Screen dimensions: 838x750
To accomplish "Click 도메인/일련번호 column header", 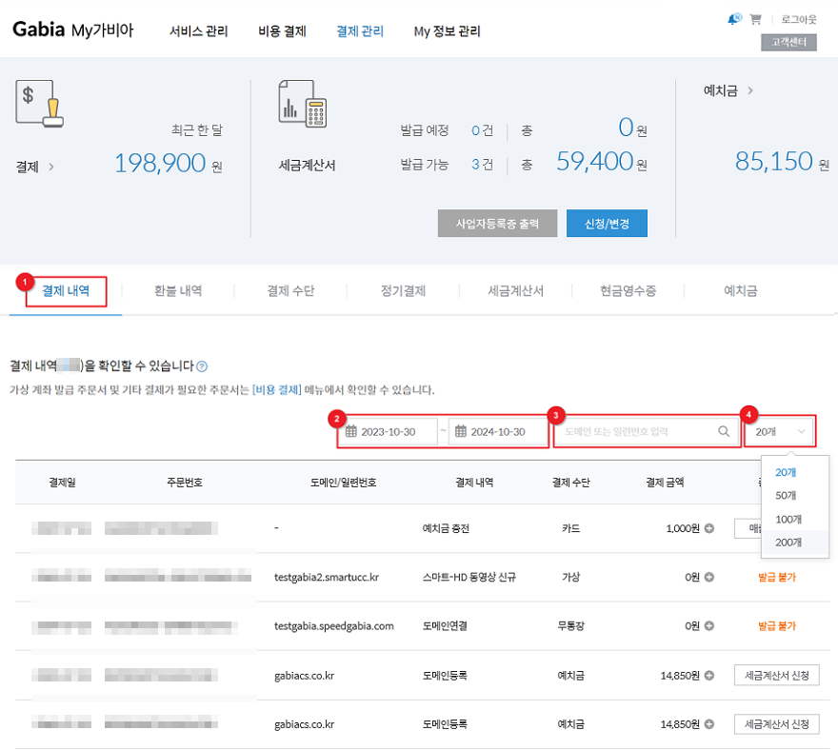I will click(343, 483).
